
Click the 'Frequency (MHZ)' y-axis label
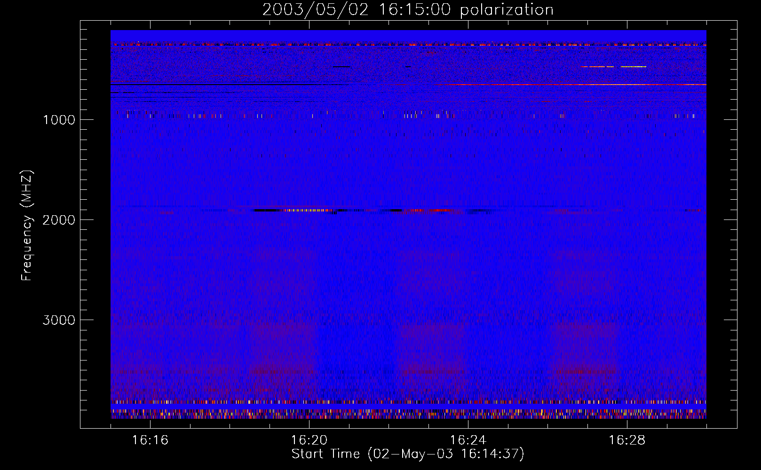[27, 226]
